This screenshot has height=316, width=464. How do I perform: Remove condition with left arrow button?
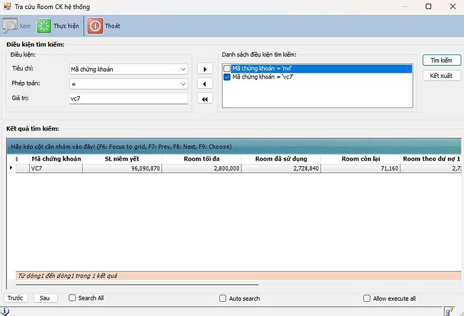coord(205,84)
